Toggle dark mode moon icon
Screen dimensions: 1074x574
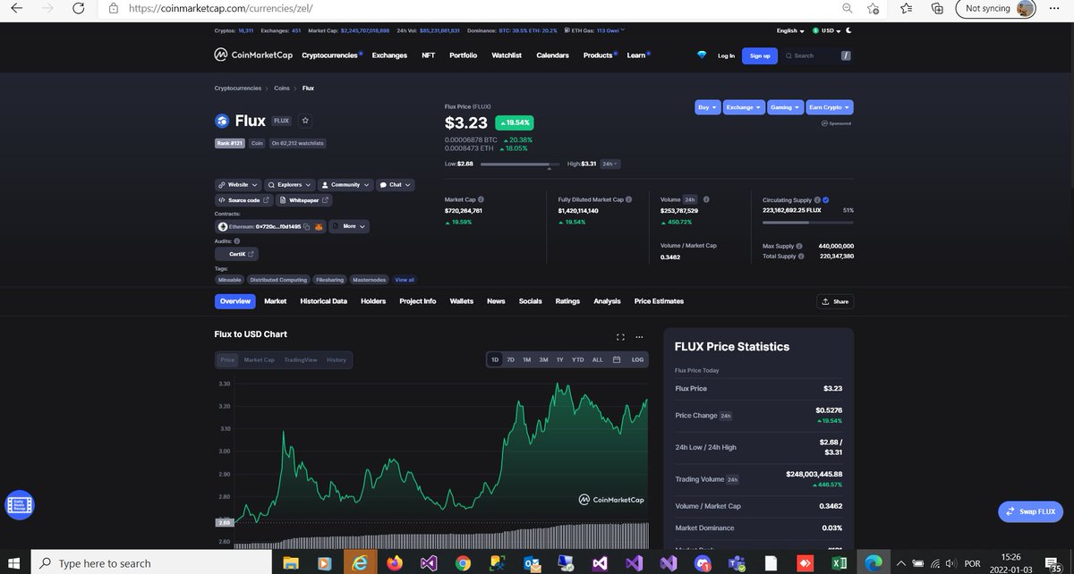[848, 30]
